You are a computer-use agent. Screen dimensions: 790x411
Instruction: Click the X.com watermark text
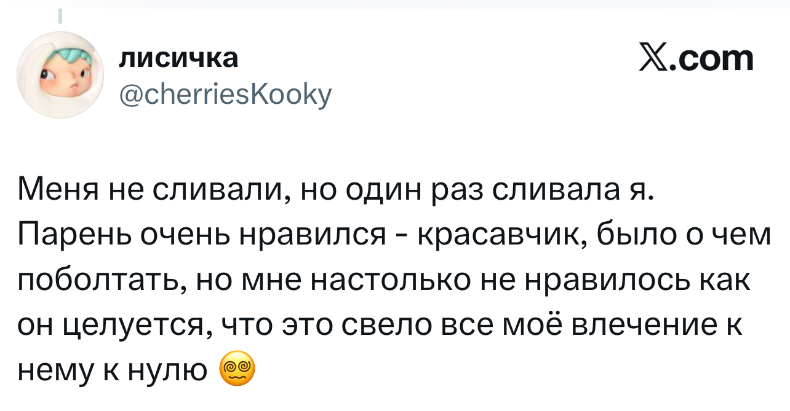coord(696,59)
